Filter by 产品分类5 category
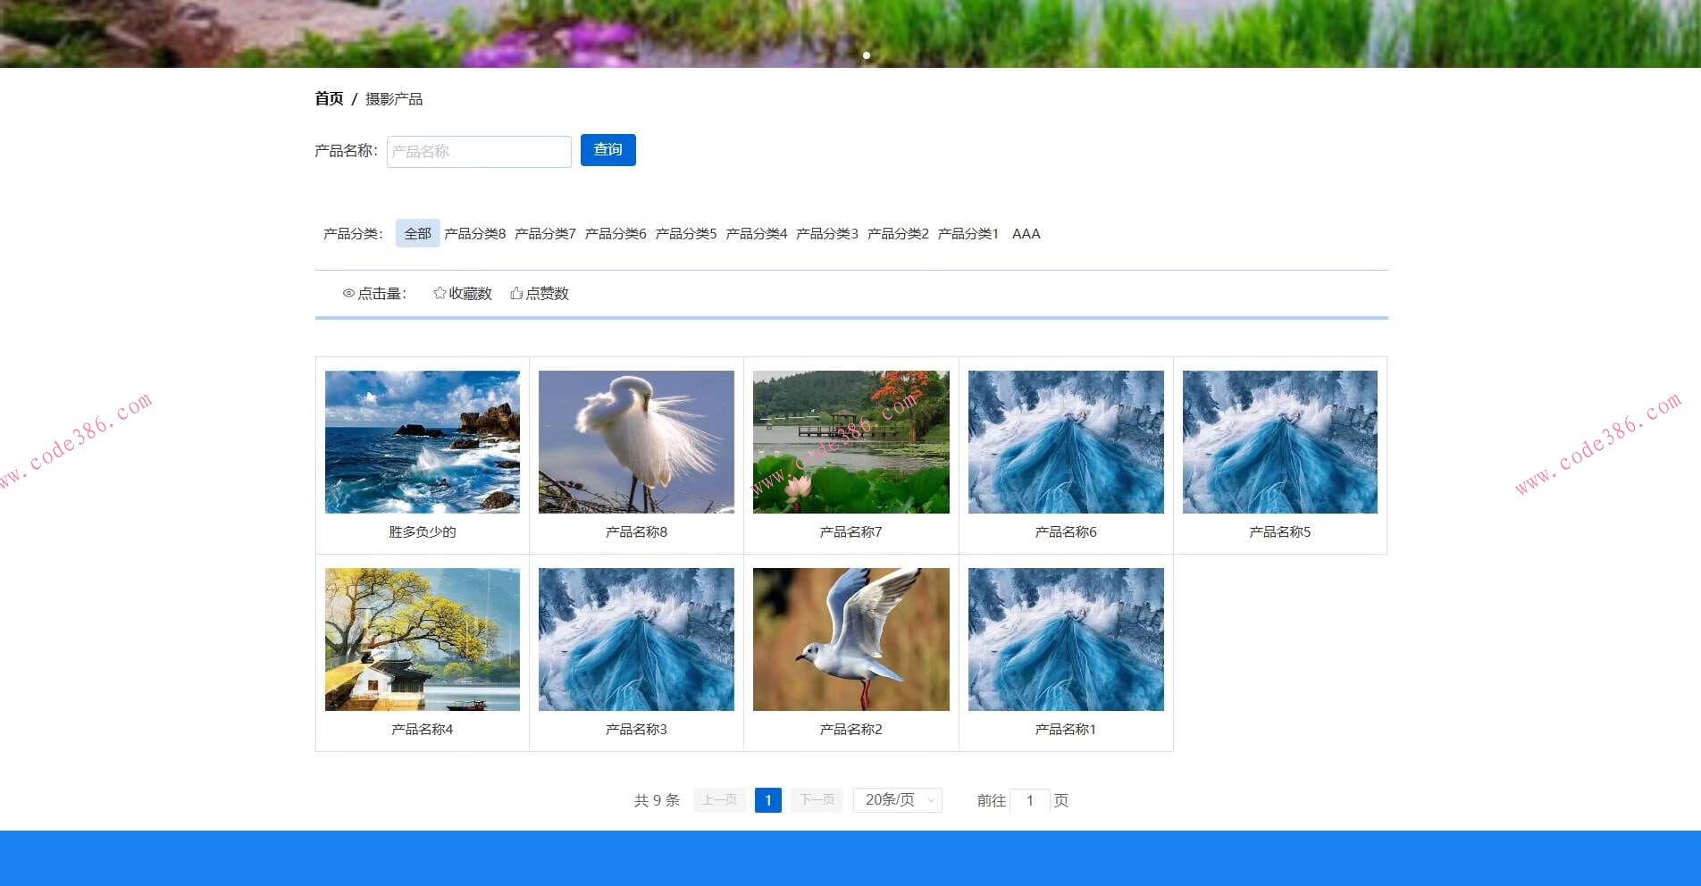 [686, 234]
